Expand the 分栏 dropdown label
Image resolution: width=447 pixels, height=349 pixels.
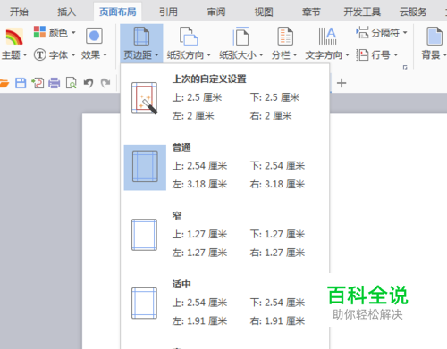284,55
